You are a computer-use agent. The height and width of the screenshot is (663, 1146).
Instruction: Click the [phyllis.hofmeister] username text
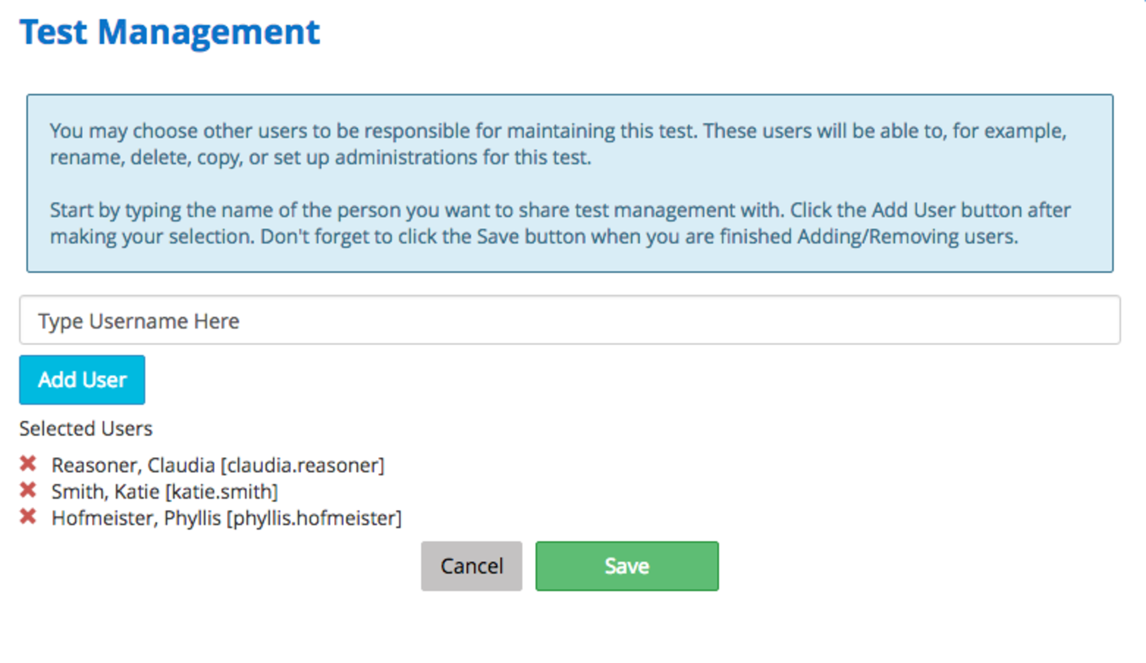coord(314,518)
